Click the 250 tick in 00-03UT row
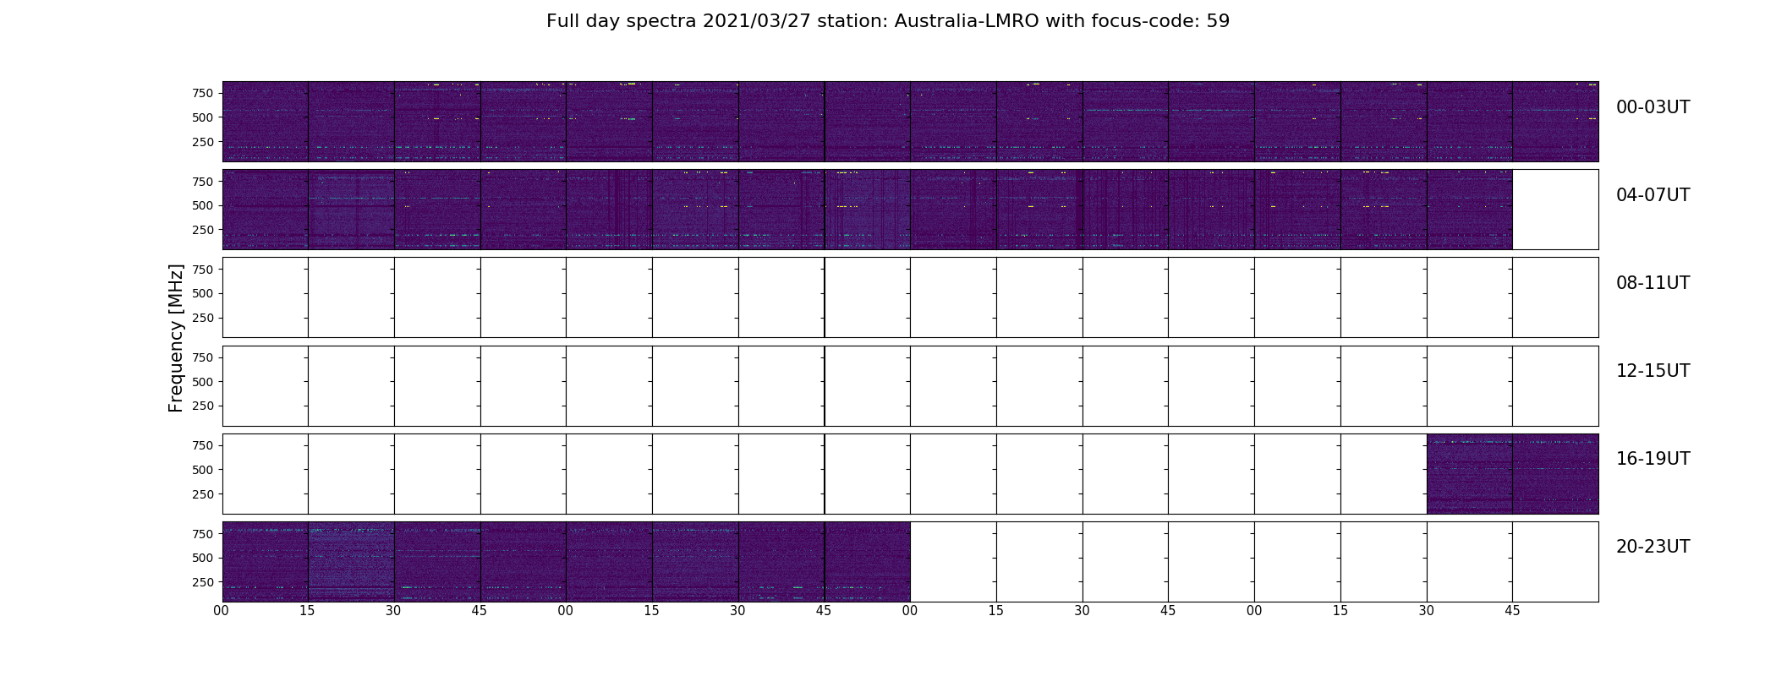1776x676 pixels. [x=202, y=142]
